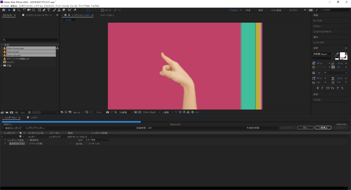The width and height of the screenshot is (351, 190).
Task: Click the Home icon in toolbar
Action: [x=4, y=10]
